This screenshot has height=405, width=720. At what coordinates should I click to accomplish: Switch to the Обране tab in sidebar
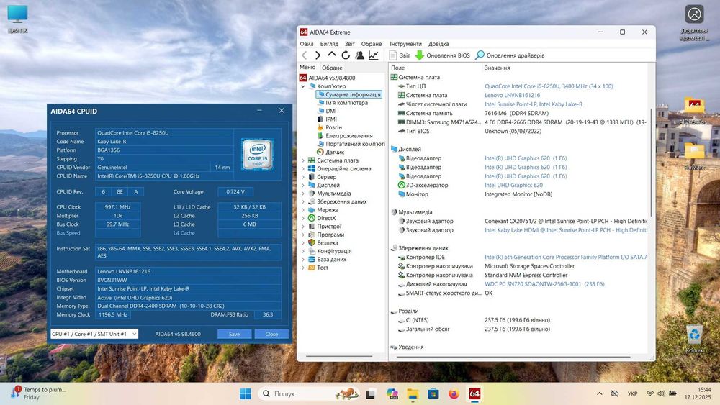tap(331, 68)
